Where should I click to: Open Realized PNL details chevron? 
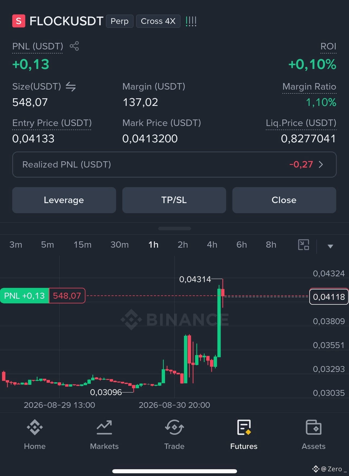[x=321, y=165]
